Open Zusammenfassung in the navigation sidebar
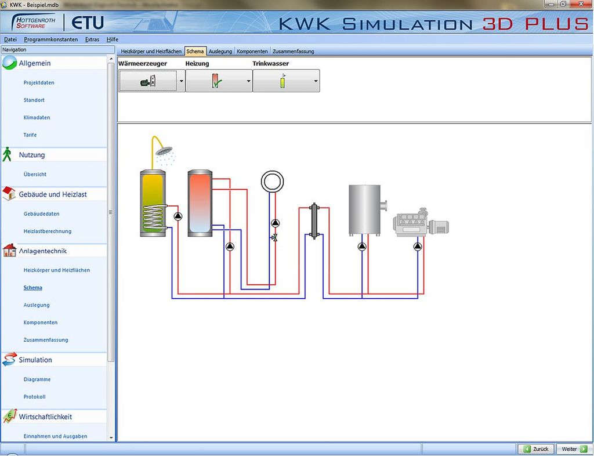The height and width of the screenshot is (456, 594). coord(45,340)
